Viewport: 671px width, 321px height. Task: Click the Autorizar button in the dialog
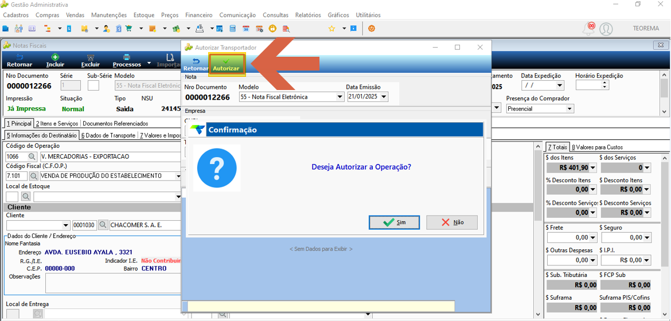click(x=227, y=65)
